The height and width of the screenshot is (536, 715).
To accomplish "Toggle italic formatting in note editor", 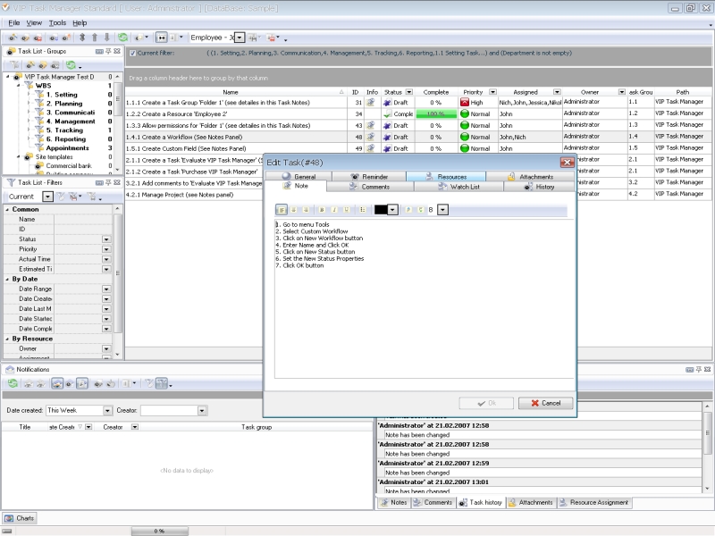I will [334, 210].
